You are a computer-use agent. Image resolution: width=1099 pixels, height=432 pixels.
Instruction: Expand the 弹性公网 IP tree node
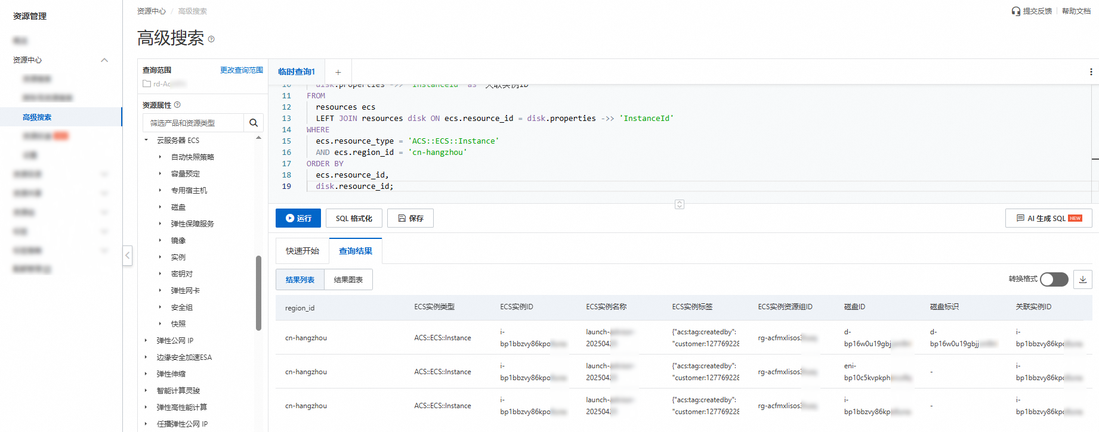point(146,341)
